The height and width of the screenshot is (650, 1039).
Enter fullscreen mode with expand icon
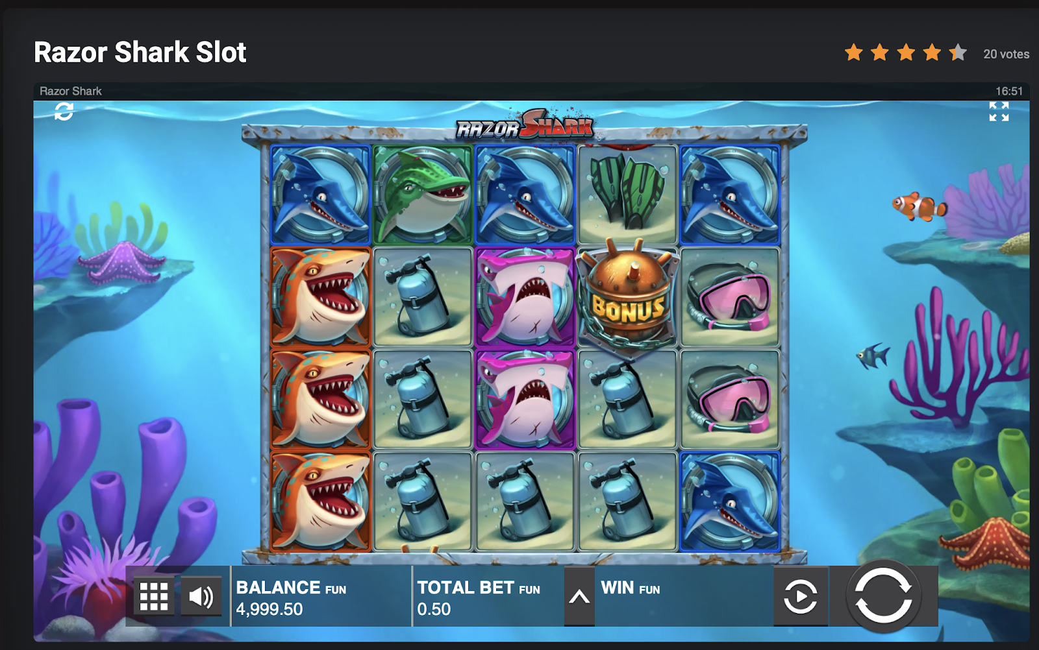(999, 112)
